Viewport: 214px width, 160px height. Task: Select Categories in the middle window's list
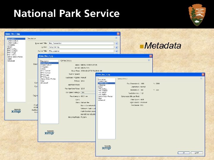[x=44, y=67]
